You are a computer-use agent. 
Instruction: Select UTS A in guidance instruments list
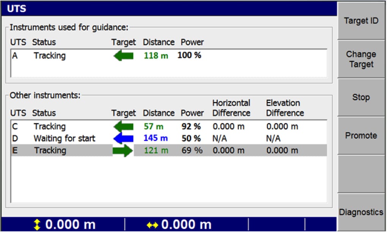click(x=169, y=56)
